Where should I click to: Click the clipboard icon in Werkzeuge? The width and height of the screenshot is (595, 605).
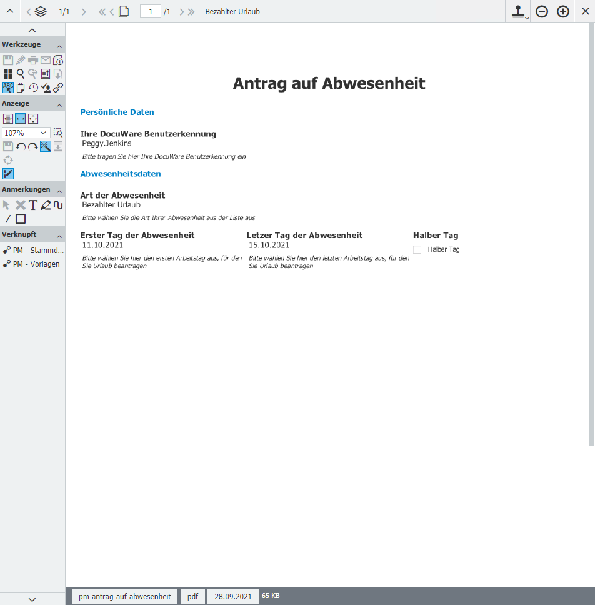[21, 87]
